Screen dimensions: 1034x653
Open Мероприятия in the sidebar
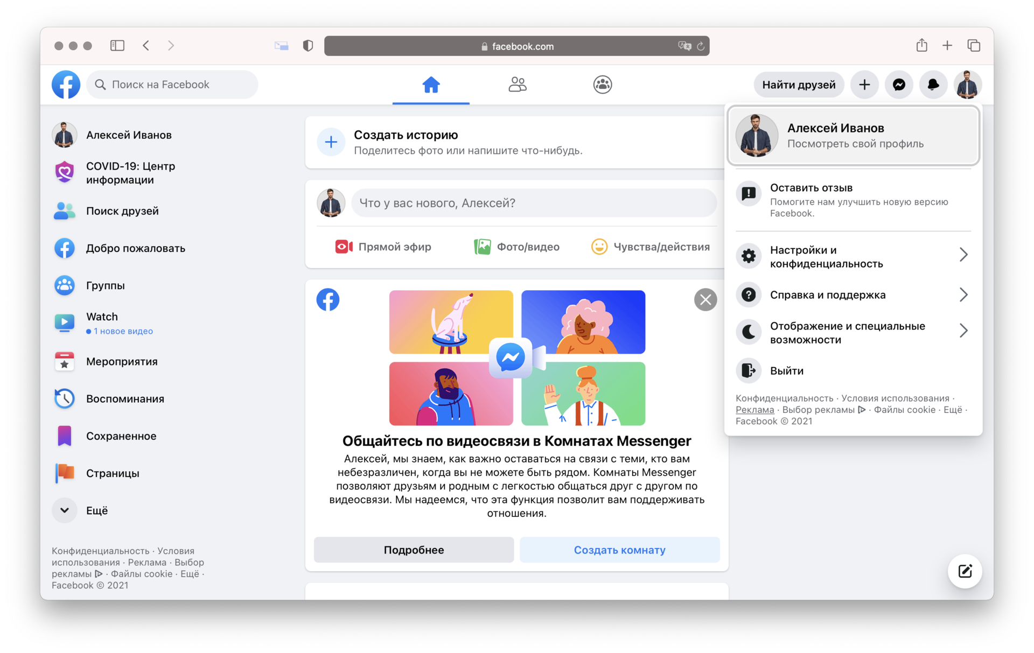click(106, 361)
